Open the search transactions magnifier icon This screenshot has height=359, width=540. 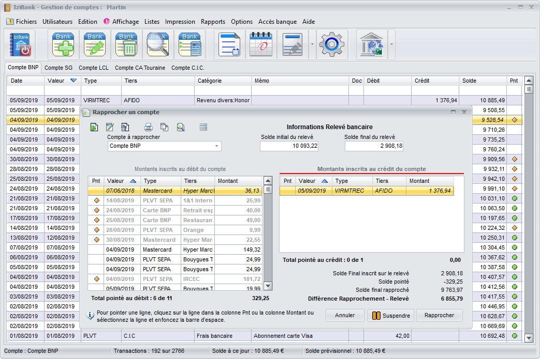point(158,45)
